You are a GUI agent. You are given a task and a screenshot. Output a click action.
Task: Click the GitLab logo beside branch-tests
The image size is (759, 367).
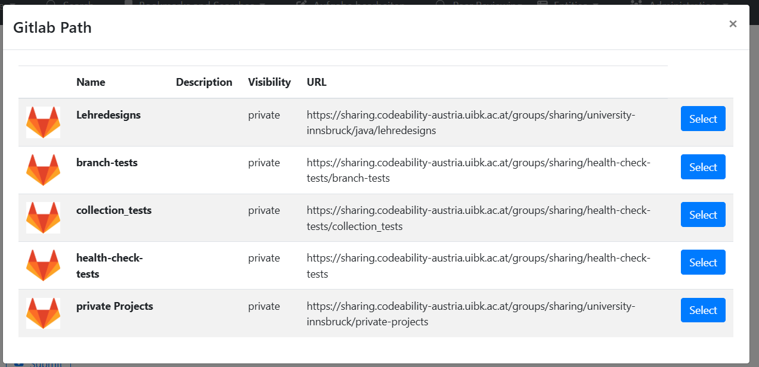tap(43, 170)
